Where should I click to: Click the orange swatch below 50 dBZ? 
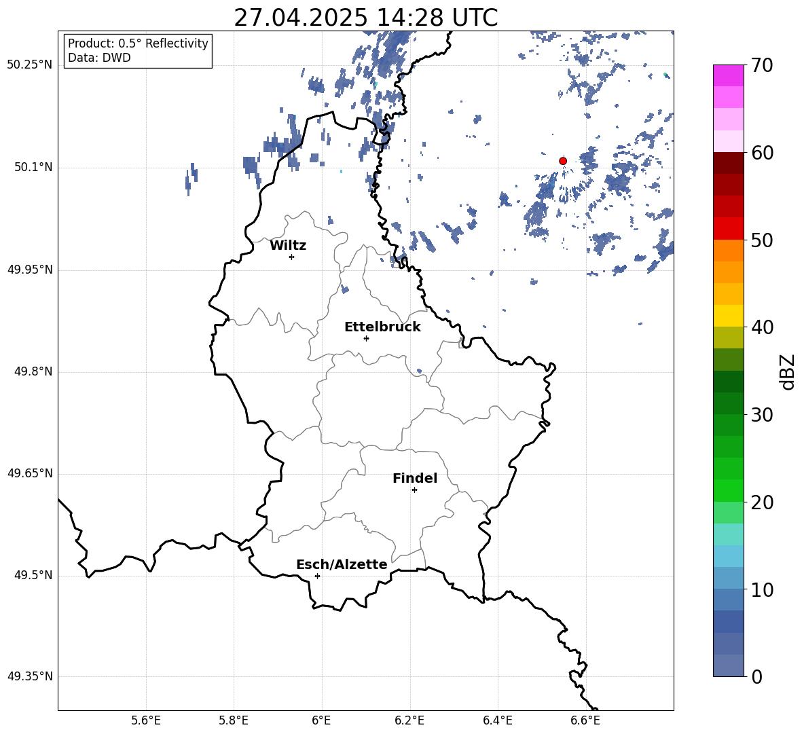[729, 251]
